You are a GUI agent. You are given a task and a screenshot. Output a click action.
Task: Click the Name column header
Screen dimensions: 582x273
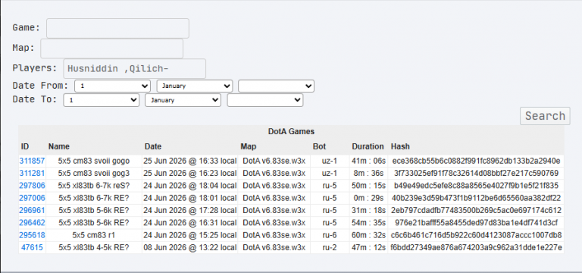click(x=58, y=146)
